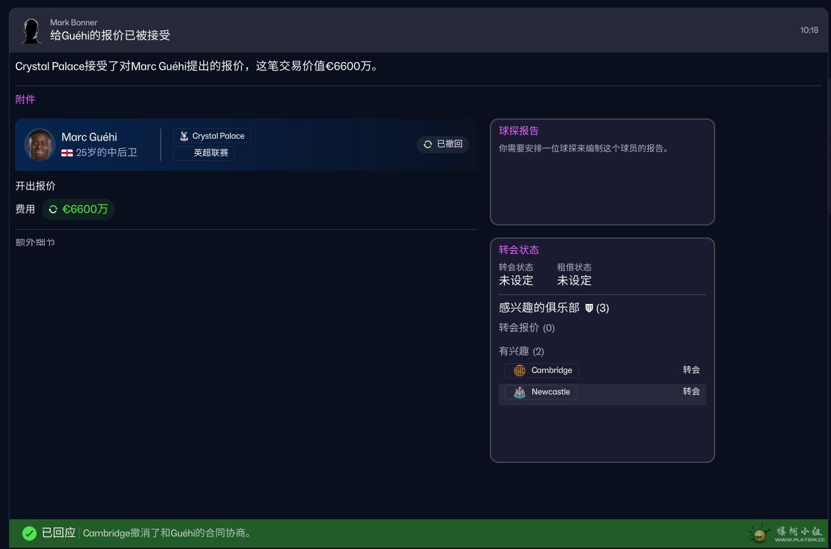Click the England flag under Guéhi's name
831x549 pixels.
coord(67,153)
